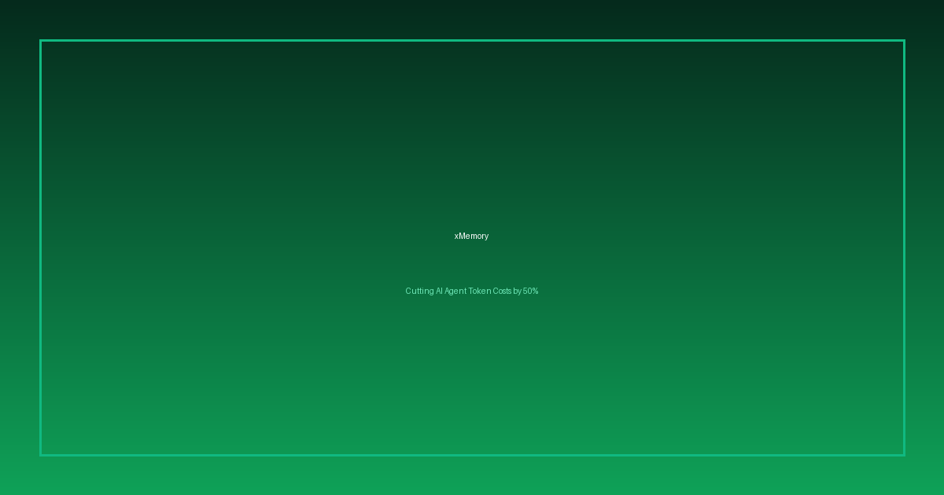Click the top-right corner of the green frame

click(x=904, y=41)
